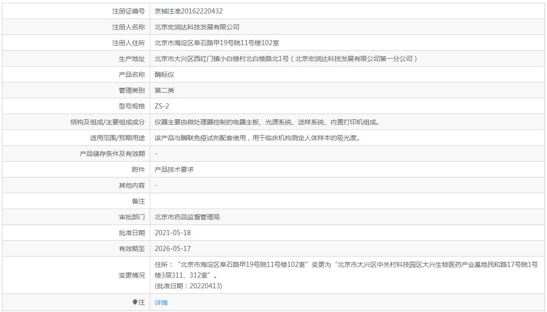Click the 产品储存条件及有效期 label
The image size is (547, 312).
112,154
